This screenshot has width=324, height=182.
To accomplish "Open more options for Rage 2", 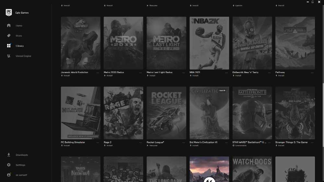I will click(x=141, y=143).
